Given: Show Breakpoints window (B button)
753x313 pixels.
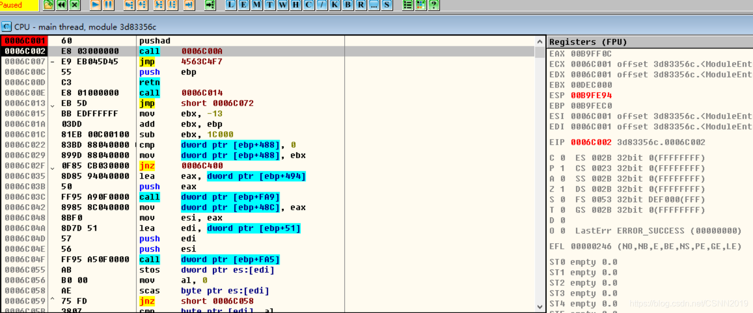Looking at the screenshot, I should pos(348,5).
